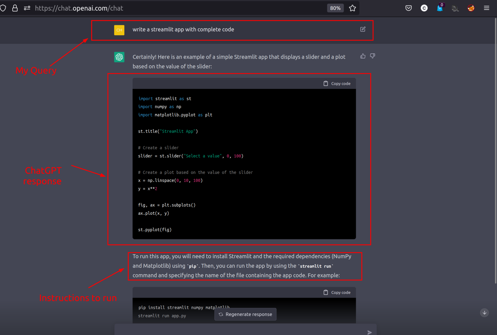Click the edit pencil icon on your query
497x335 pixels.
click(x=363, y=29)
